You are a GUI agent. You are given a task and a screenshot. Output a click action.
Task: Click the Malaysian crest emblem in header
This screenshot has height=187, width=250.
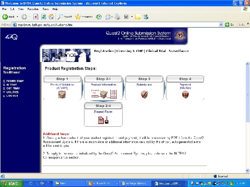tap(180, 36)
